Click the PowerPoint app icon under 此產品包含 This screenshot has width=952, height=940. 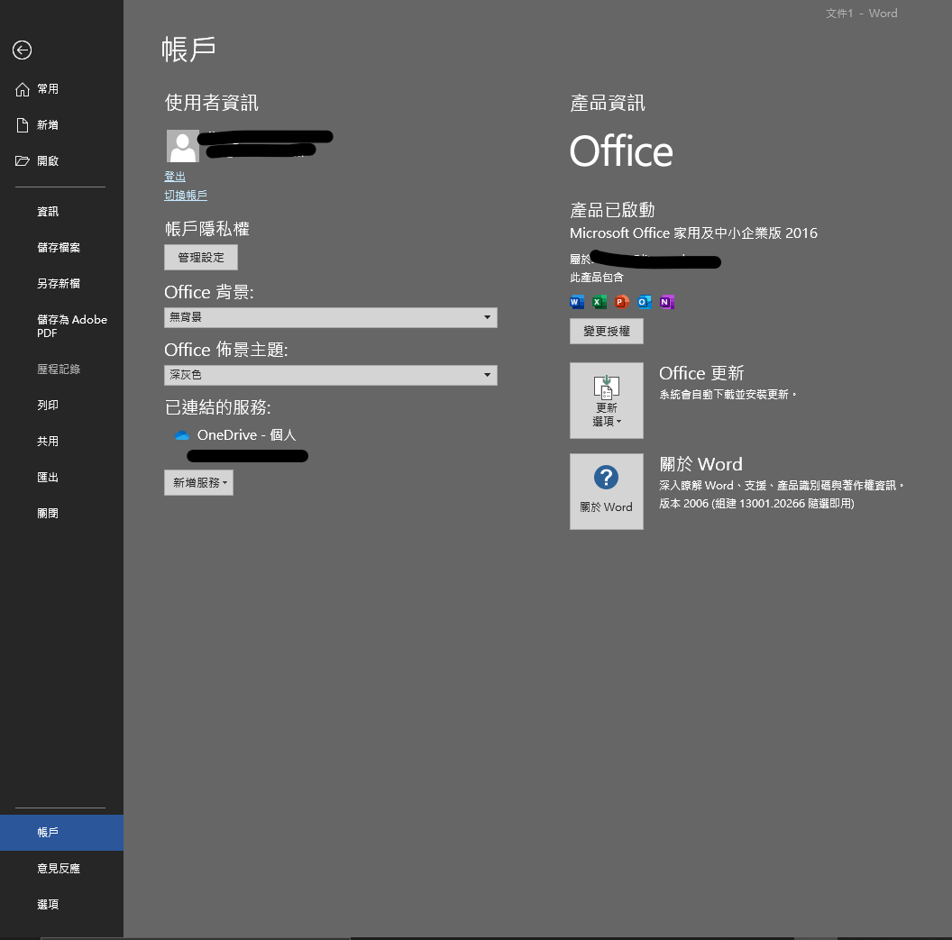(x=622, y=302)
